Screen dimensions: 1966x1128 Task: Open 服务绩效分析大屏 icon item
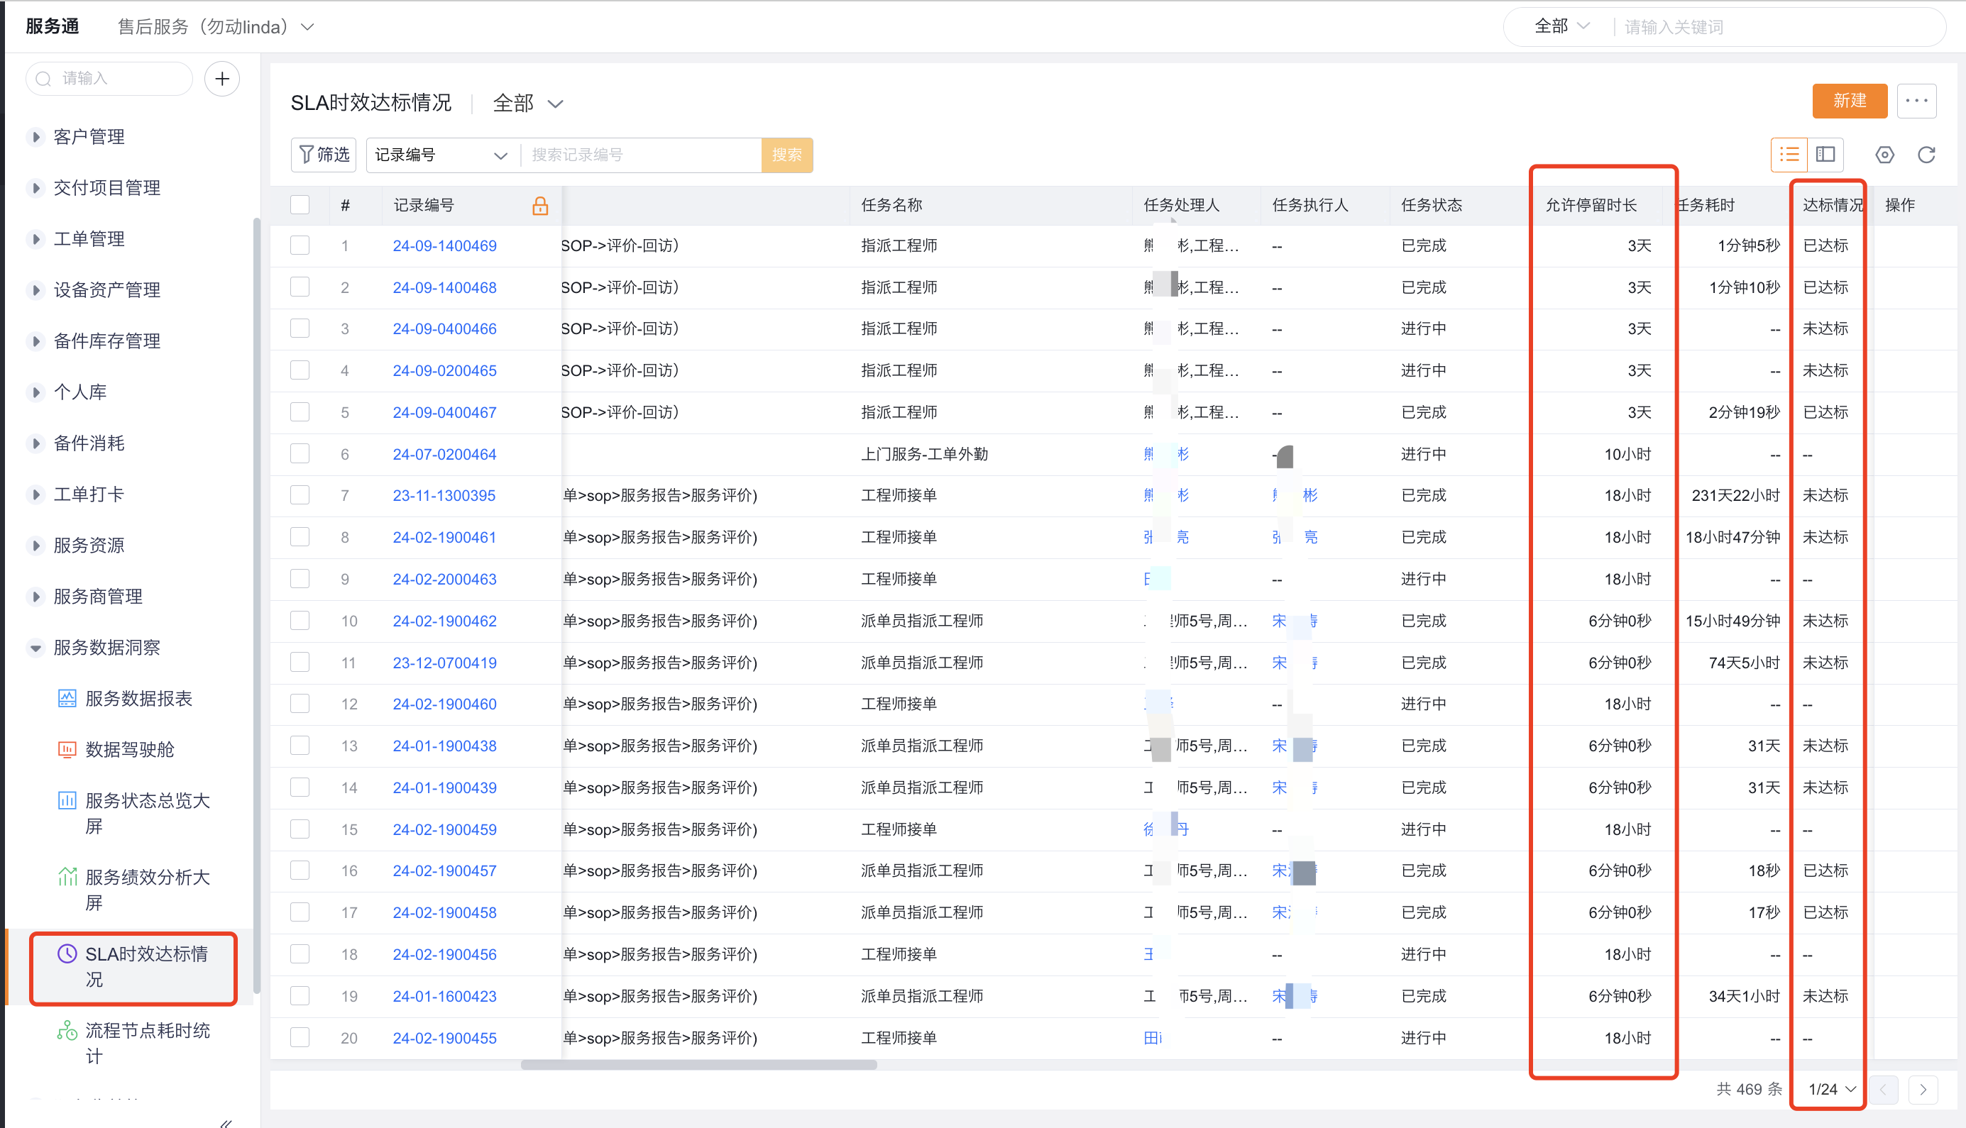click(67, 877)
